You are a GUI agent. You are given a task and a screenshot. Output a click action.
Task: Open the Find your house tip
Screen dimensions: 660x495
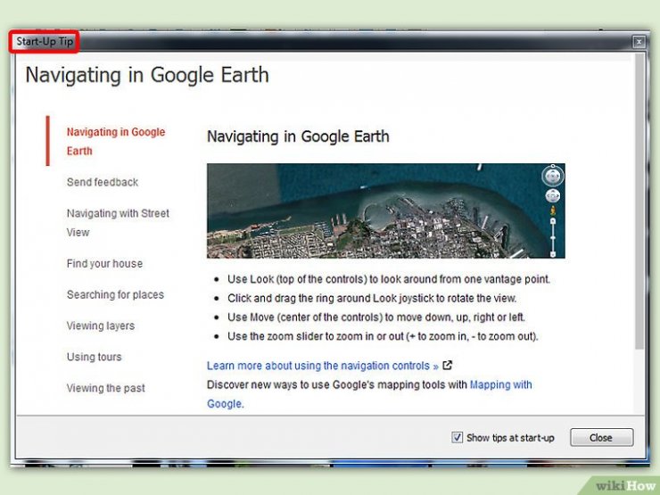coord(104,263)
